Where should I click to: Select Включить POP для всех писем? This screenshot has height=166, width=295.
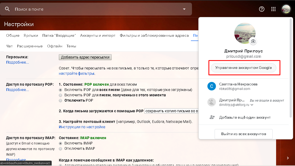click(x=60, y=90)
